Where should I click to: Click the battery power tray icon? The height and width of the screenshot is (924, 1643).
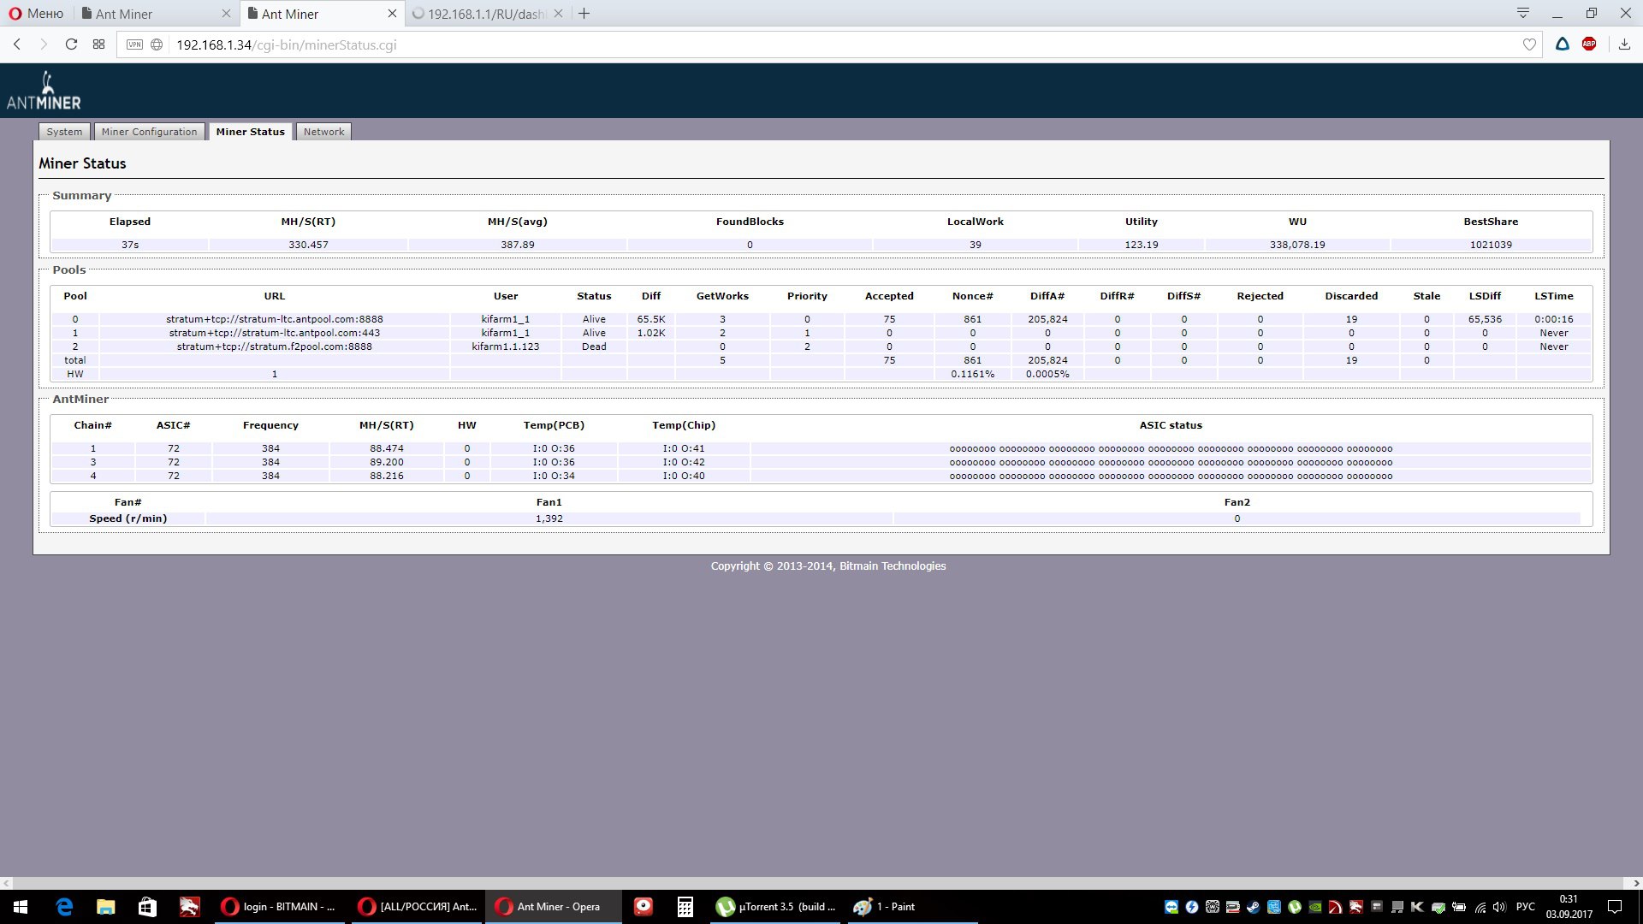click(x=1459, y=907)
